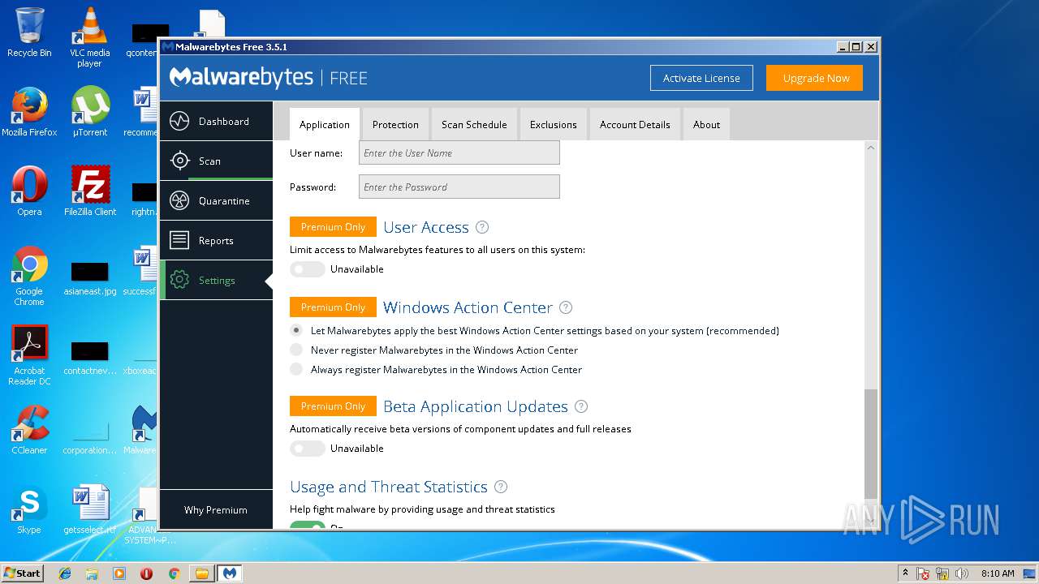
Task: Open VLC media player desktop shortcut
Action: (x=89, y=37)
